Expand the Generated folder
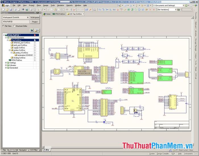Image resolution: width=199 pixels, height=156 pixels. pyautogui.click(x=6, y=68)
